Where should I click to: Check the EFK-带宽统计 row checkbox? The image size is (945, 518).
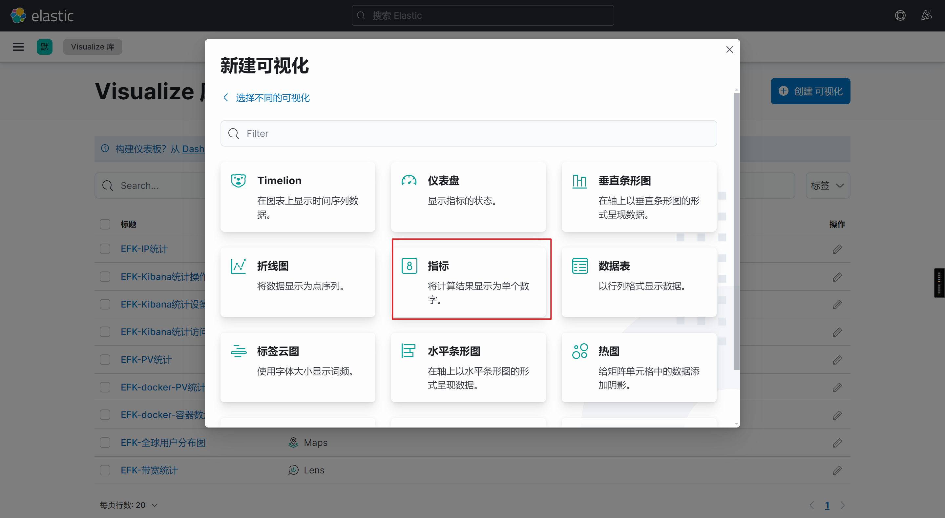[x=105, y=470]
